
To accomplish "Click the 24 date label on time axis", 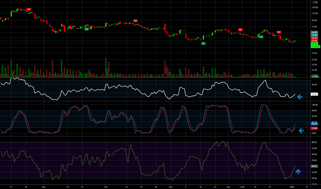I will point(26,187).
